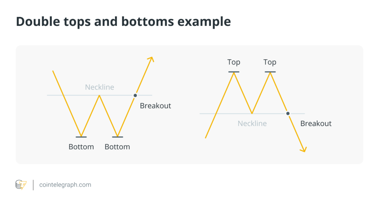Click the upward arrowhead of the W pattern
The width and height of the screenshot is (379, 206).
pyautogui.click(x=151, y=59)
